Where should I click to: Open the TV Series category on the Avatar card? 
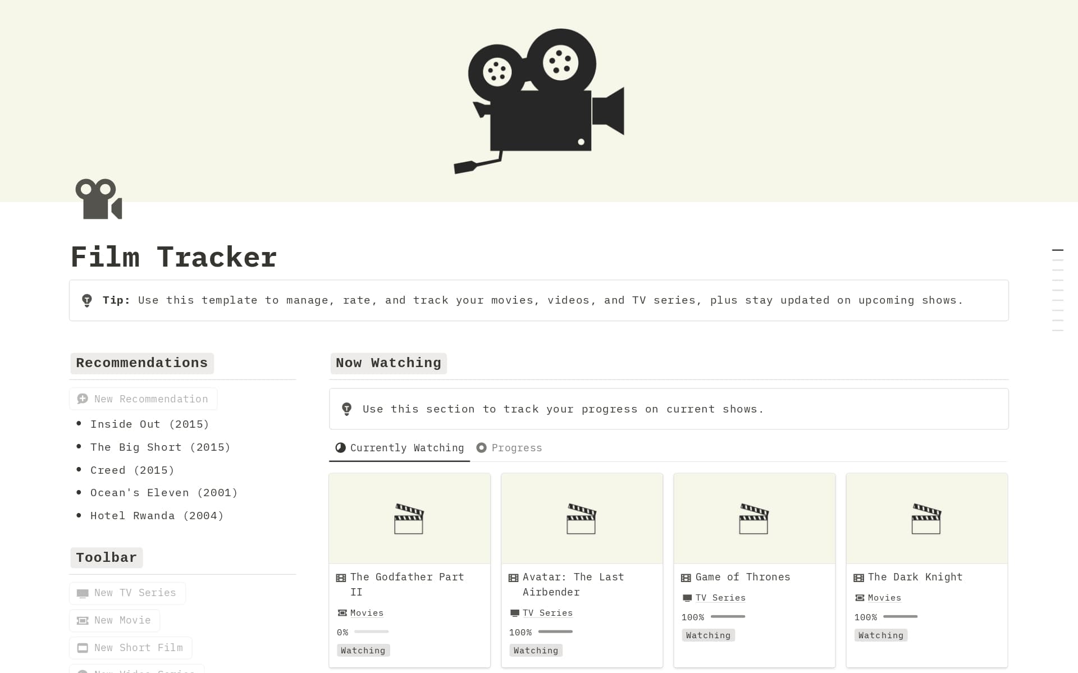click(x=547, y=614)
